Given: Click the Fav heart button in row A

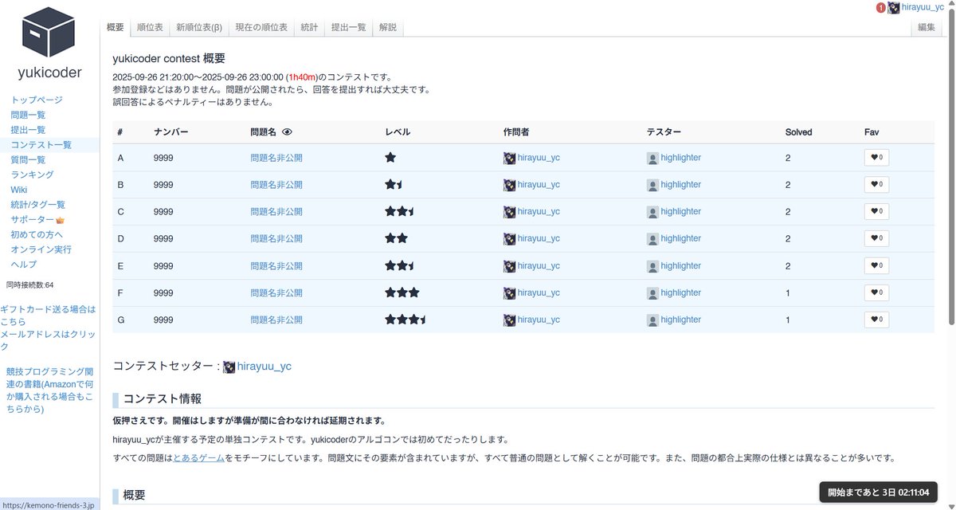Looking at the screenshot, I should click(x=876, y=158).
